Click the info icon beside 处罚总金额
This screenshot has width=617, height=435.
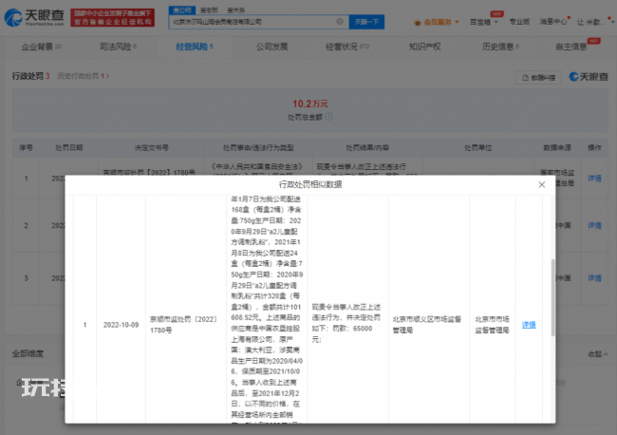(x=329, y=117)
